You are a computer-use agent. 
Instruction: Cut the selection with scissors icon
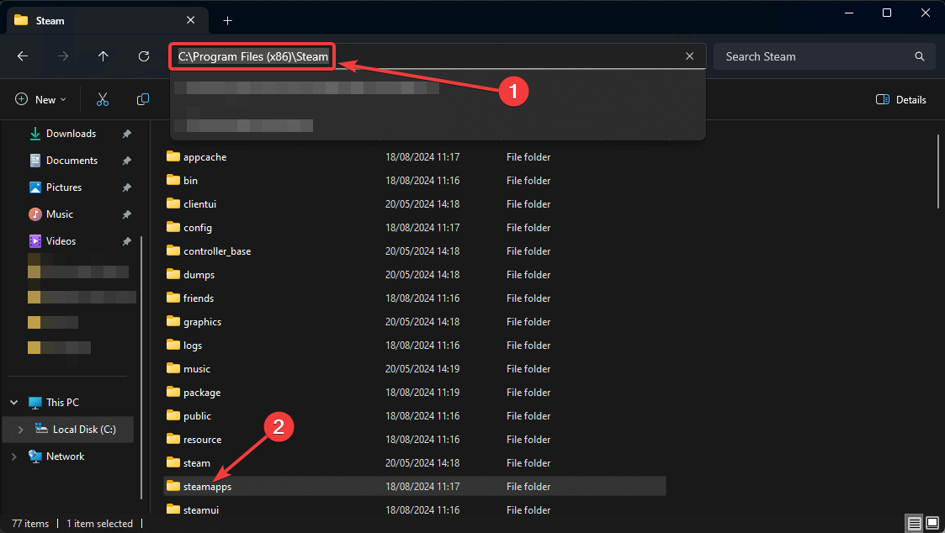pos(103,99)
